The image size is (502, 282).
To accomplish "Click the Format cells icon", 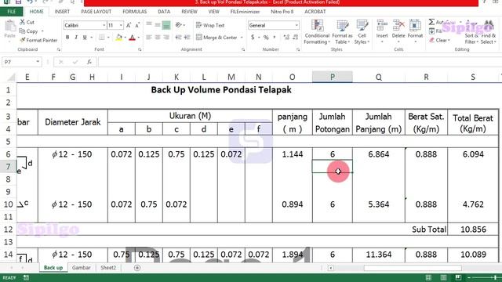I will (x=415, y=25).
